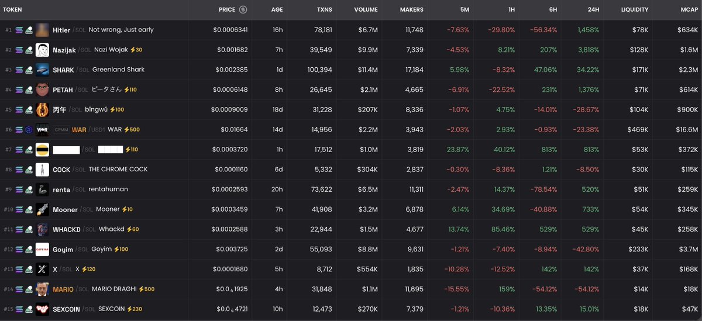702x321 pixels.
Task: Click the Solana chain icon in COCK row
Action: (19, 170)
